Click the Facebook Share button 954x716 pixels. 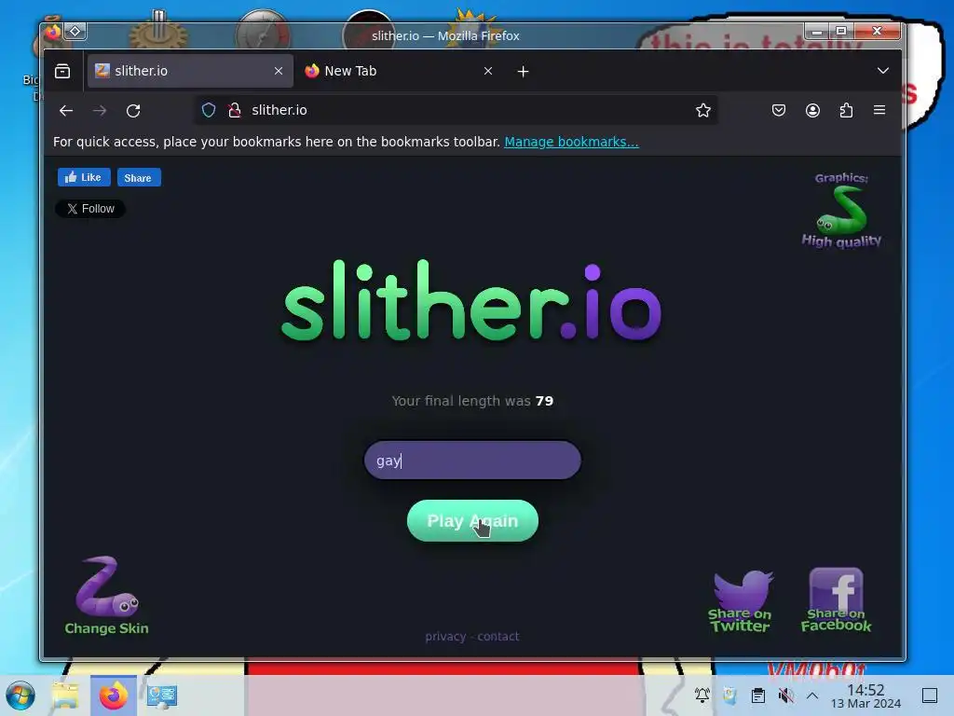point(139,178)
